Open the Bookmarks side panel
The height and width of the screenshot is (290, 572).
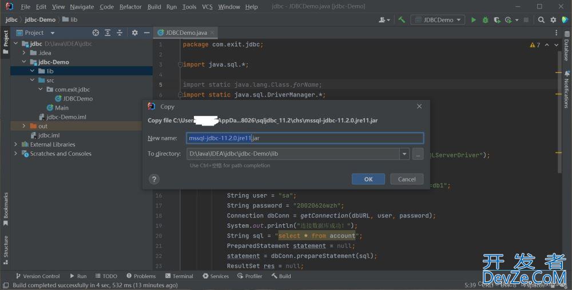tap(6, 209)
